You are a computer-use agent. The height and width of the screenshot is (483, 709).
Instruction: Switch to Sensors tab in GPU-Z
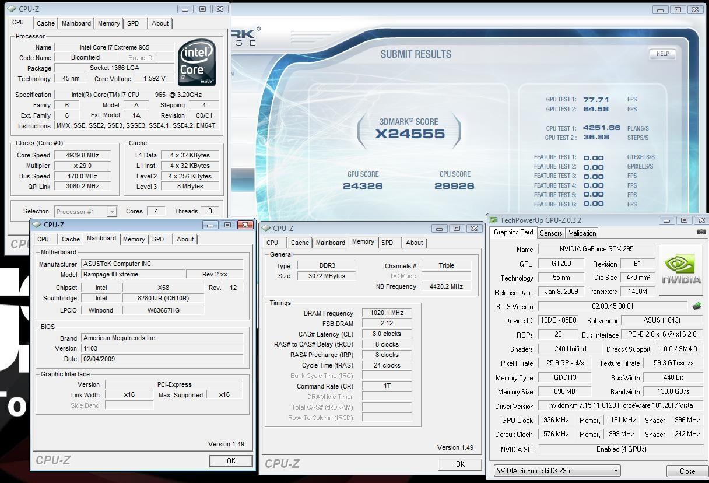click(551, 233)
